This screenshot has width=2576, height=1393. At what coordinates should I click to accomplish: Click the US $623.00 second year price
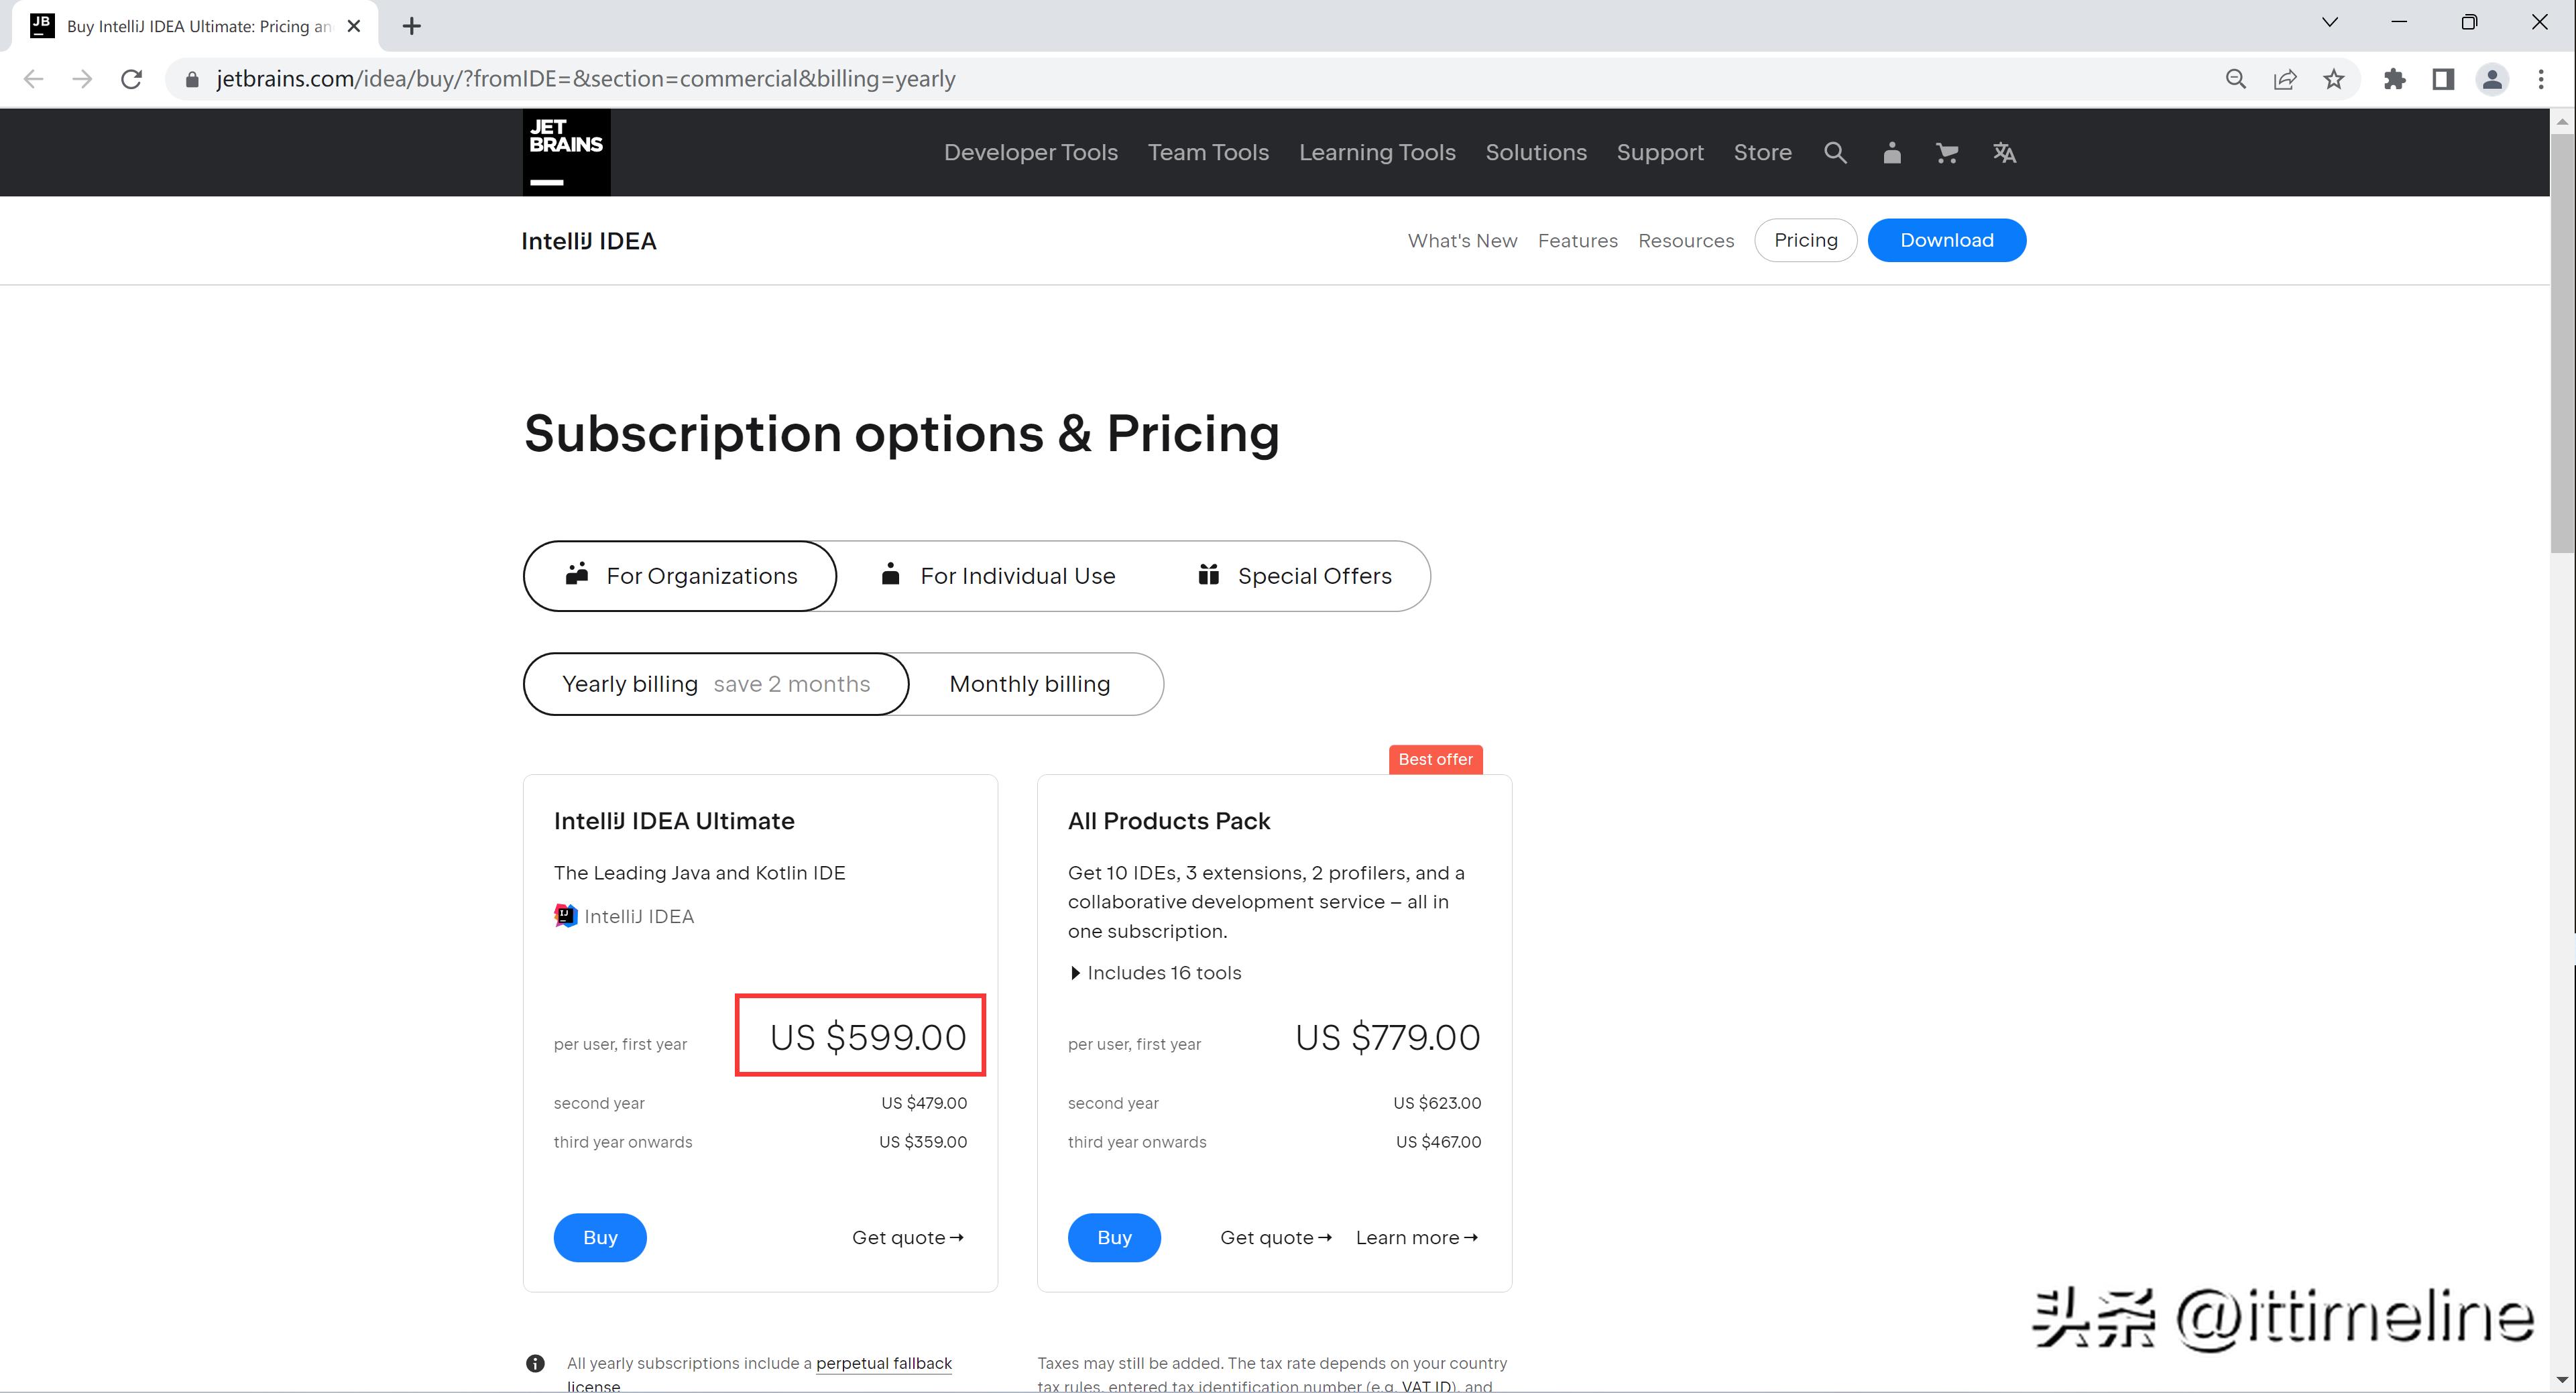1437,1103
